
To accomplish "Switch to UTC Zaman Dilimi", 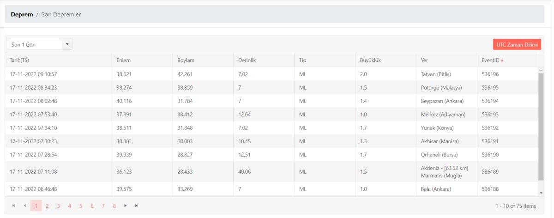I will pyautogui.click(x=517, y=44).
